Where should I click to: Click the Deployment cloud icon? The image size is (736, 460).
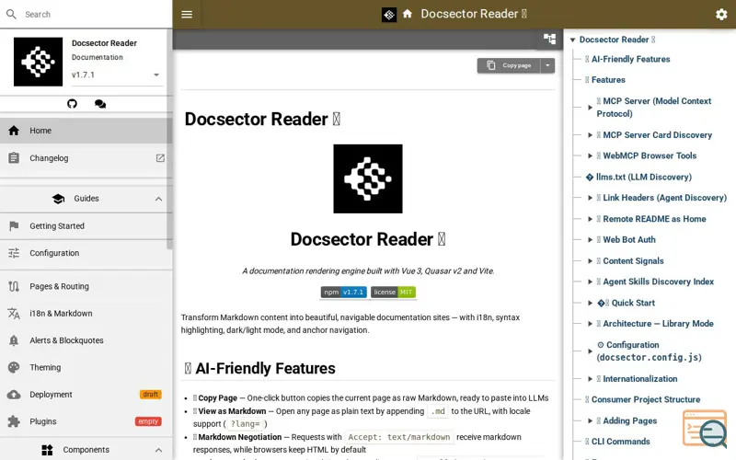(x=14, y=395)
